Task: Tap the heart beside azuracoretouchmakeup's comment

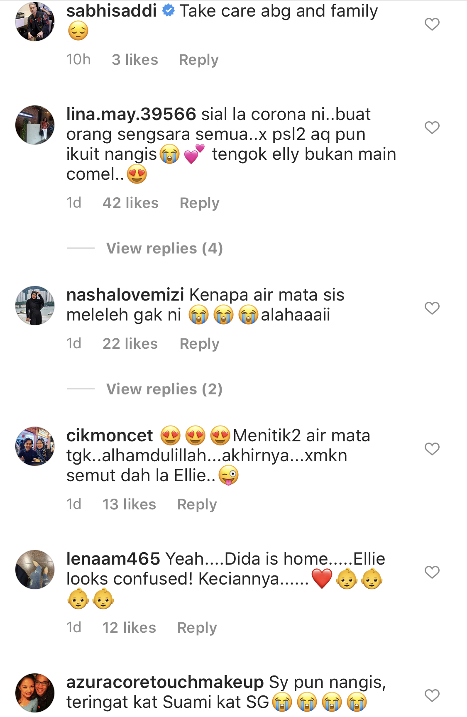Action: point(432,695)
